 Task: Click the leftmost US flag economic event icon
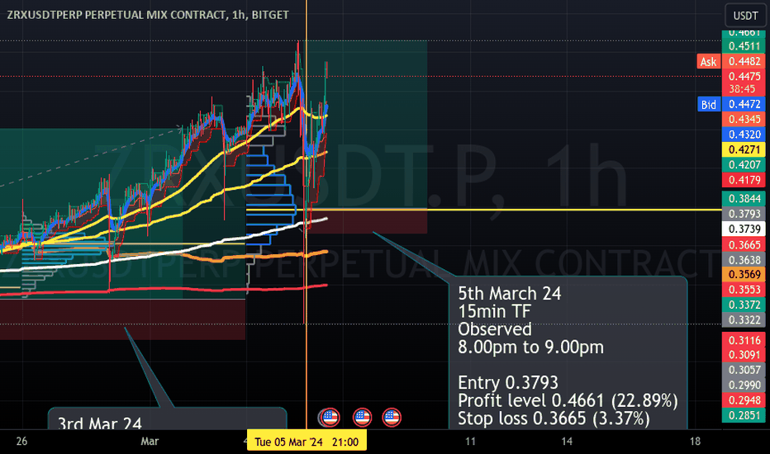tap(330, 418)
